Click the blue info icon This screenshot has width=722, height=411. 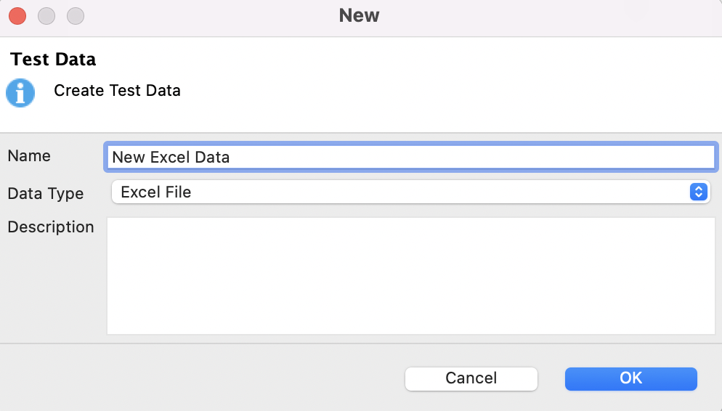[x=20, y=93]
